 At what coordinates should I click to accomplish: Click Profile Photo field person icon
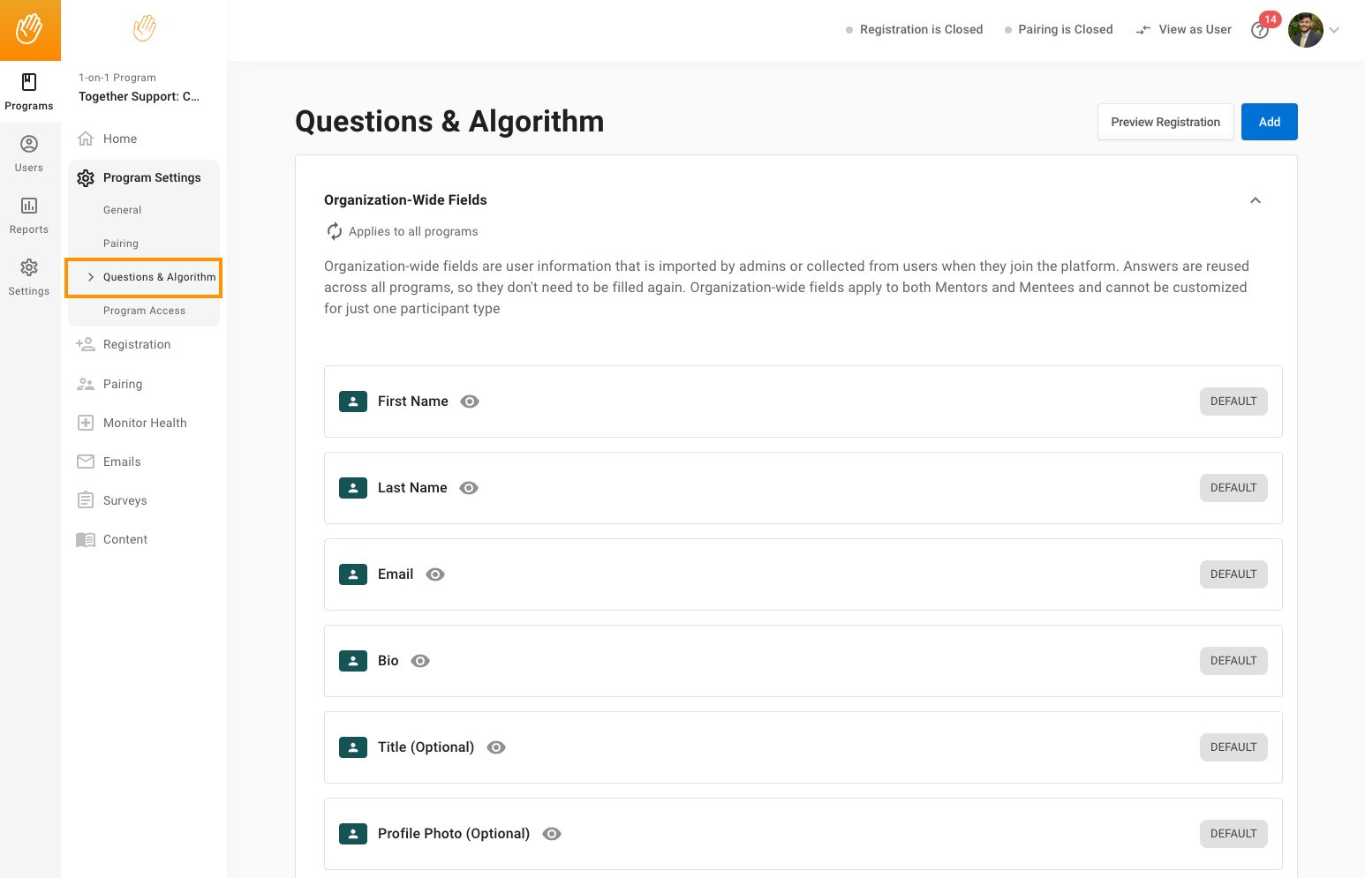tap(353, 834)
